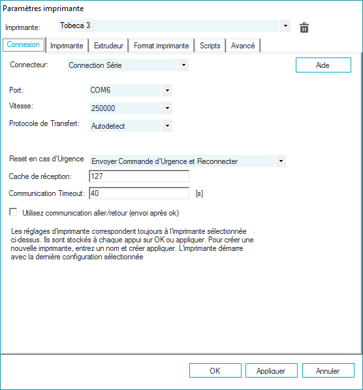Click the Tobeca 3 printer name field
This screenshot has height=390, width=363.
tap(169, 26)
